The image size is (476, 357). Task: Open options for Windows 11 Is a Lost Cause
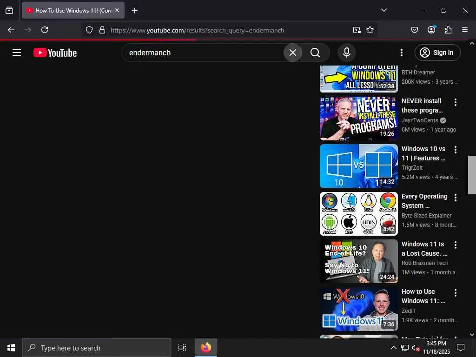click(456, 245)
